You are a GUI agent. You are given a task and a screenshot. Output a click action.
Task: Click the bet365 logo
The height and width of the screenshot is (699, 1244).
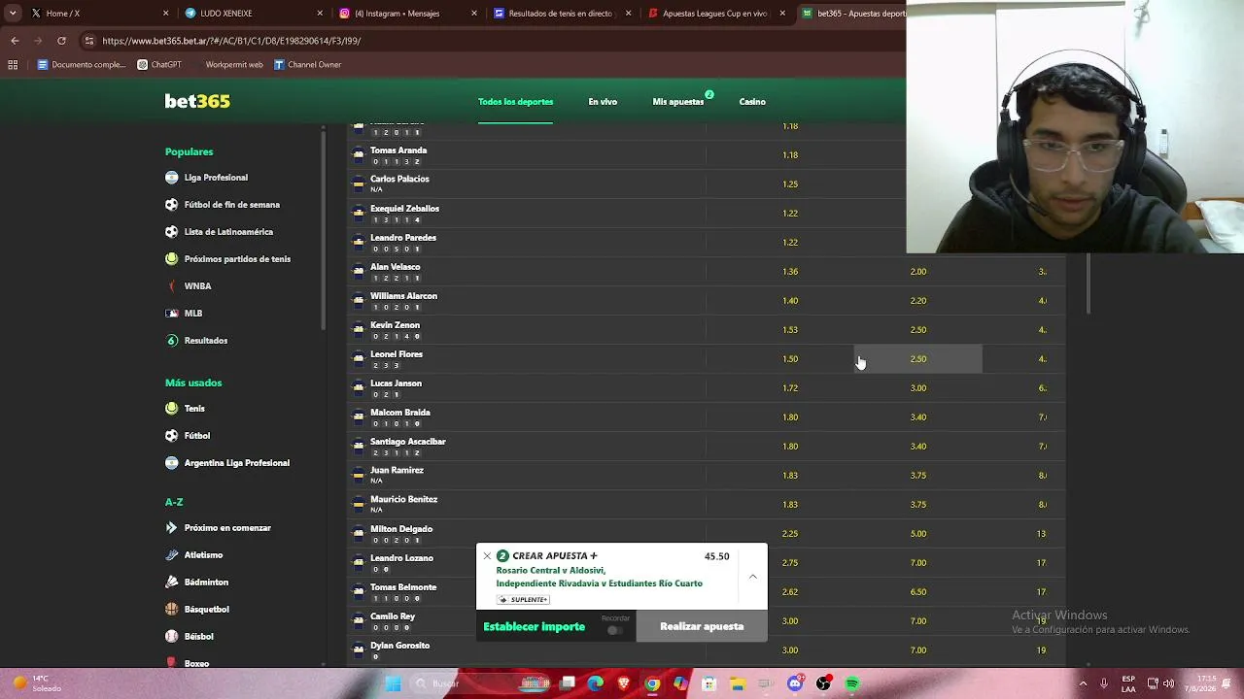[x=197, y=101]
